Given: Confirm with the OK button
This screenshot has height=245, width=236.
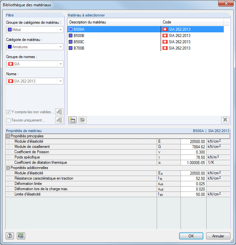Looking at the screenshot, I should tap(191, 236).
